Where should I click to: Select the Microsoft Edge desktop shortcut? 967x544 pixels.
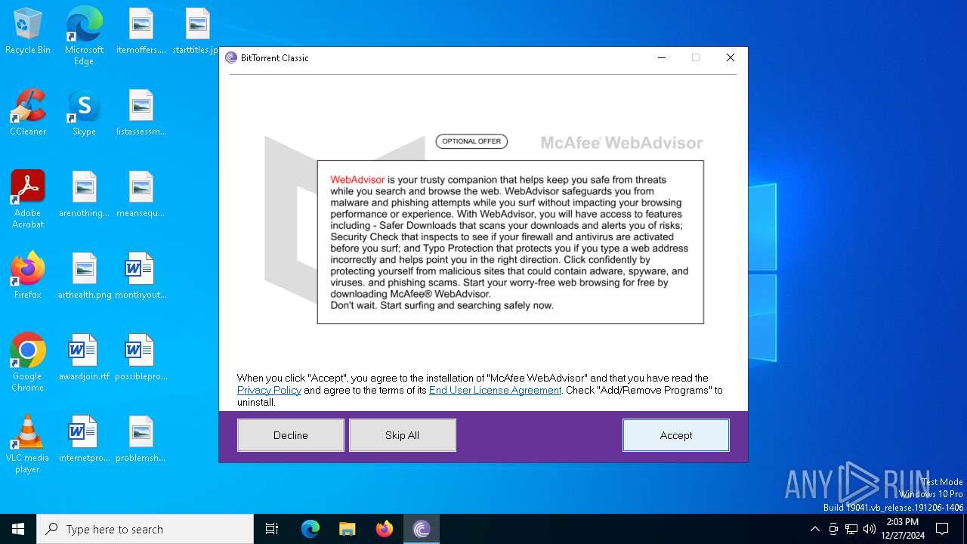click(x=84, y=36)
